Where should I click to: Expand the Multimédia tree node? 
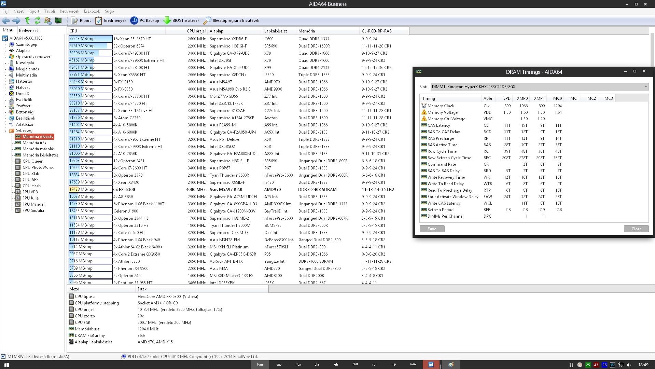click(x=5, y=76)
